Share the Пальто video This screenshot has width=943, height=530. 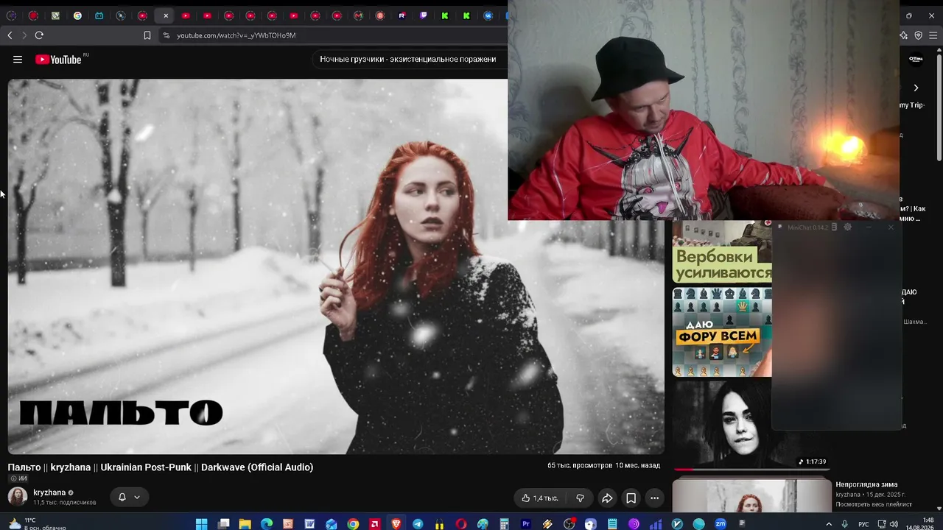[x=607, y=498]
